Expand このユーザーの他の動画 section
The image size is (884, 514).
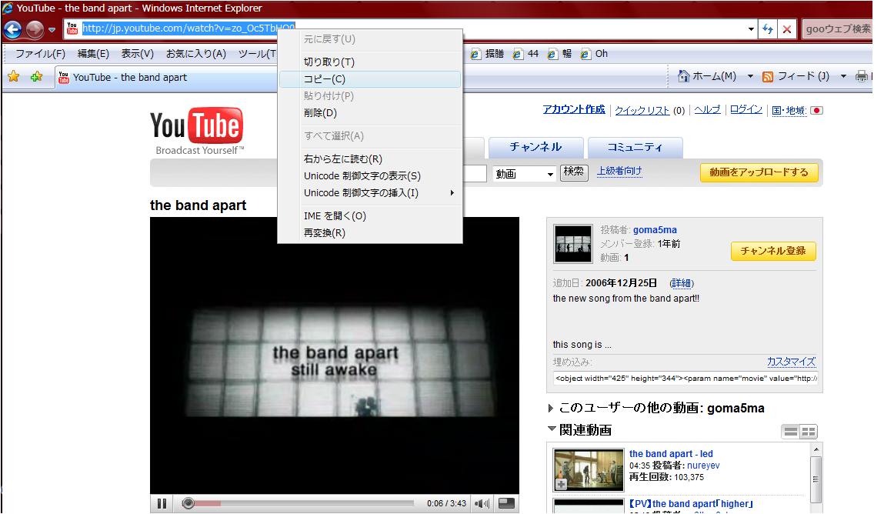pos(551,408)
